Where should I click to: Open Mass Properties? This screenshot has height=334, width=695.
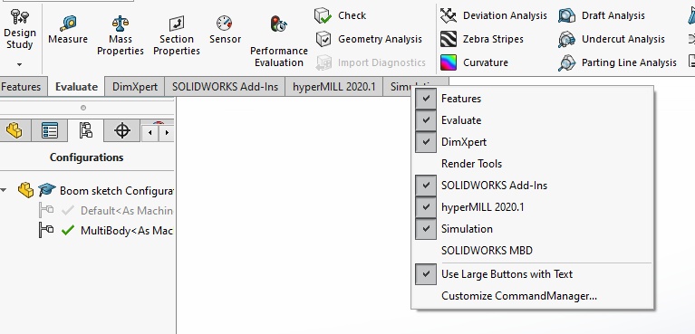121,35
